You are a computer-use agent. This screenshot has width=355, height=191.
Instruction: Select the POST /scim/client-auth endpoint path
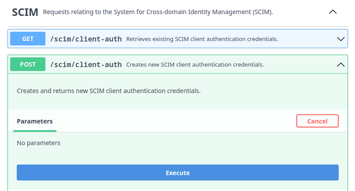(x=86, y=64)
